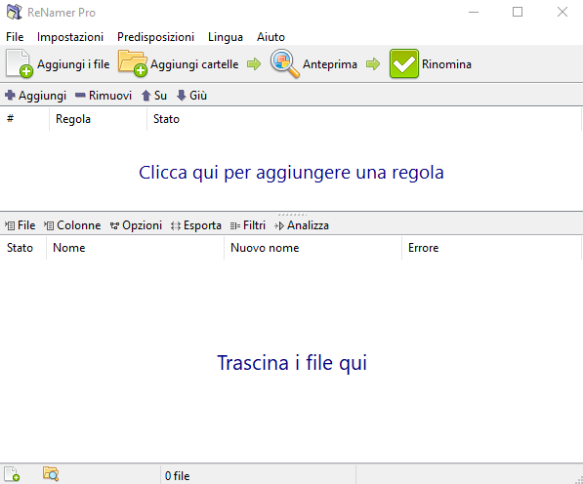Click the Aggiungi i file page icon
Screen dimensions: 583x484
[x=19, y=63]
